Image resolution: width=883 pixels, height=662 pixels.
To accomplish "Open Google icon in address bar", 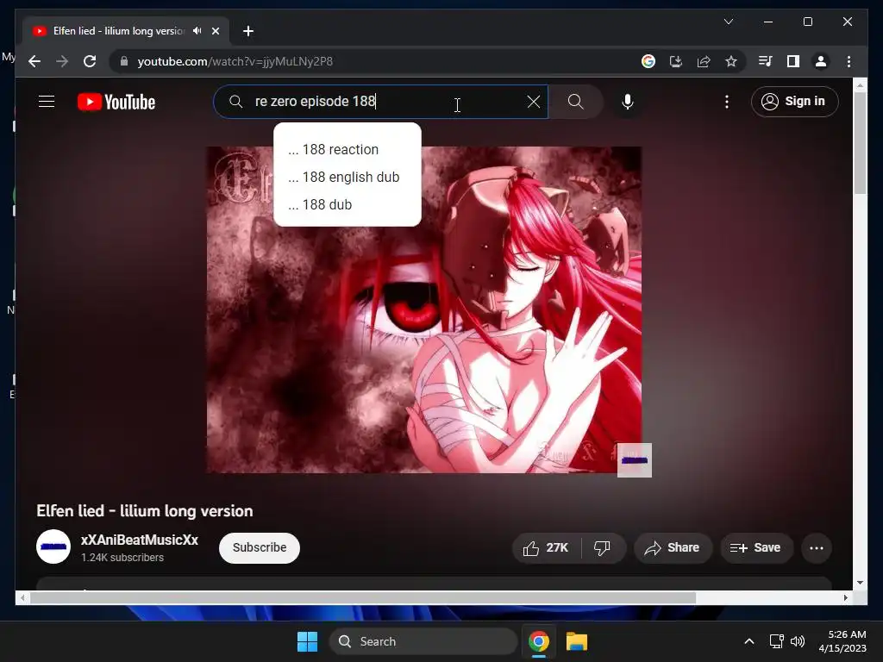I will pyautogui.click(x=648, y=61).
